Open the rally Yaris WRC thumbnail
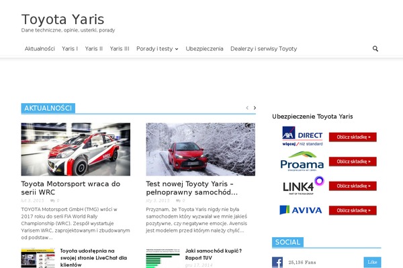Screen dimensions: 403x268 point(75,149)
